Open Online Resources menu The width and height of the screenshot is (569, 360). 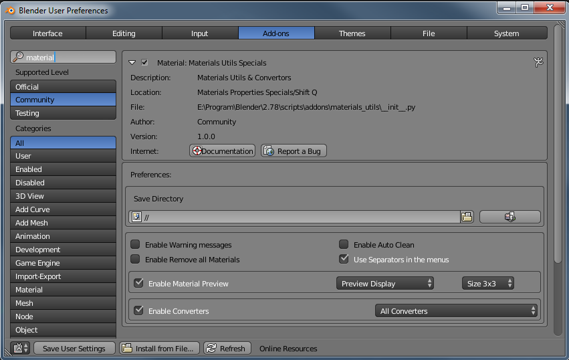[x=288, y=349]
